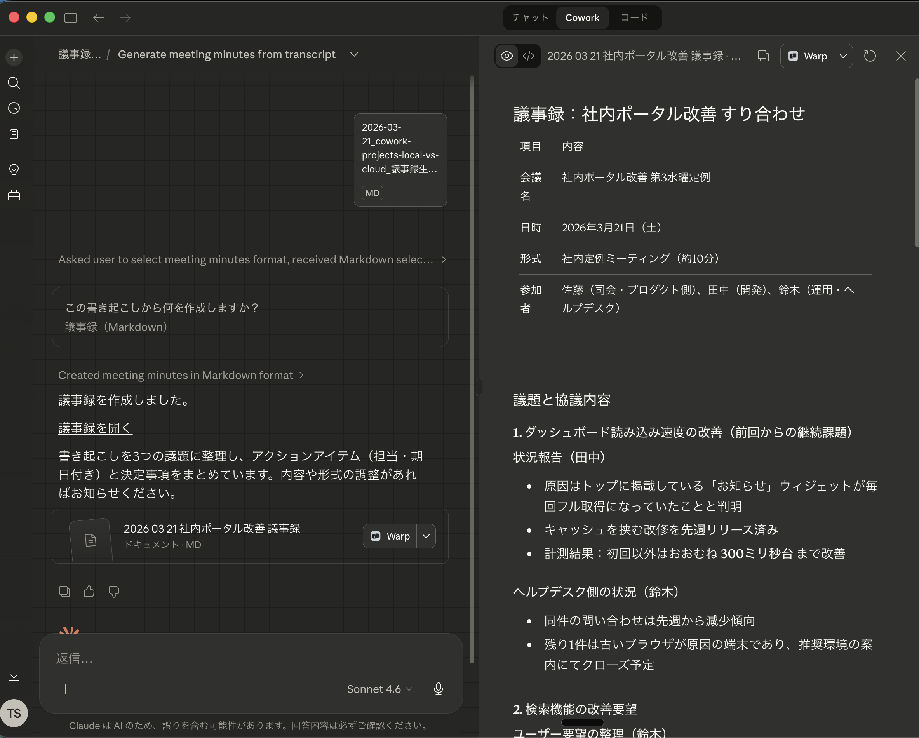Click the lightbulb icon in the sidebar
Viewport: 919px width, 738px height.
(14, 170)
